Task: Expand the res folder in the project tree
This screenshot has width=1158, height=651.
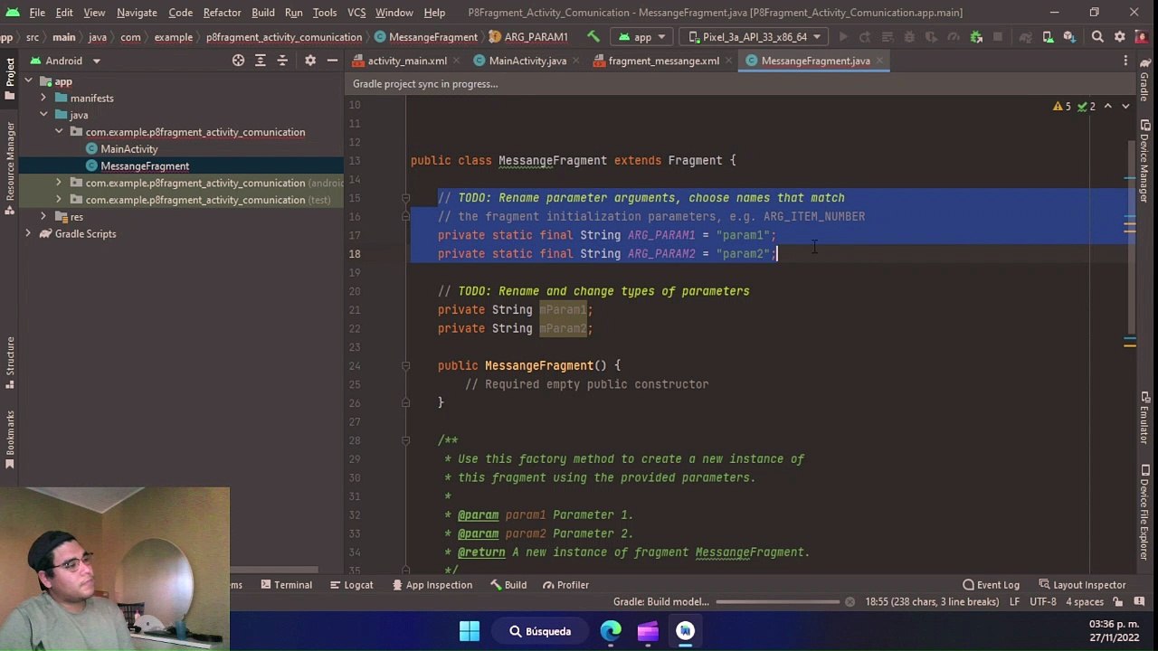Action: click(x=43, y=217)
